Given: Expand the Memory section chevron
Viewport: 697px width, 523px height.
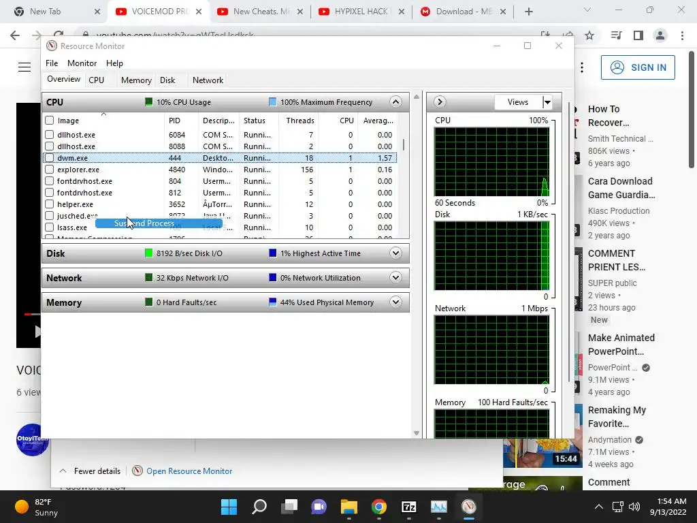Looking at the screenshot, I should click(x=395, y=302).
